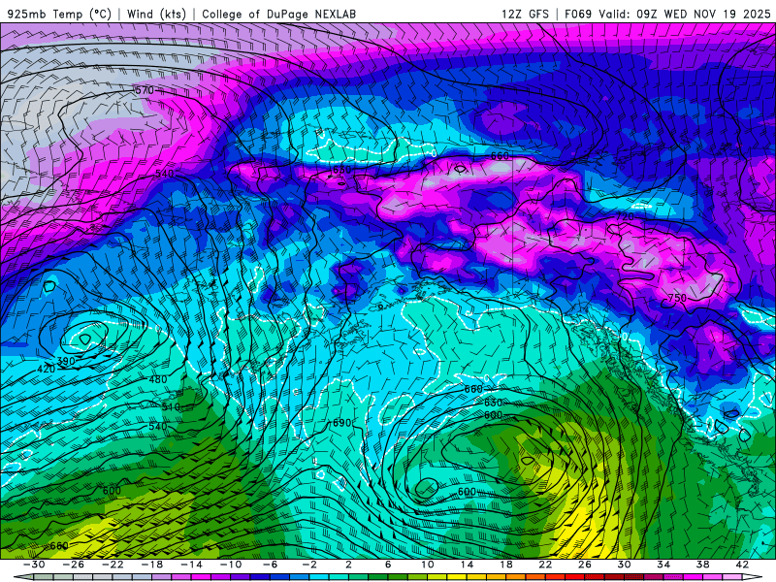Click the 'F069' forecast hour label
Viewport: 776px width, 582px height.
(578, 14)
